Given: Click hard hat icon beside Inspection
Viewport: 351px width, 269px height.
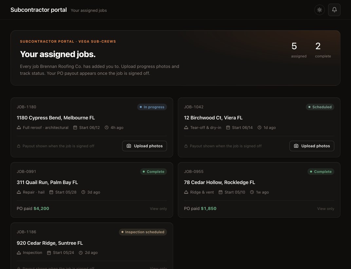Looking at the screenshot, I should click(x=19, y=253).
